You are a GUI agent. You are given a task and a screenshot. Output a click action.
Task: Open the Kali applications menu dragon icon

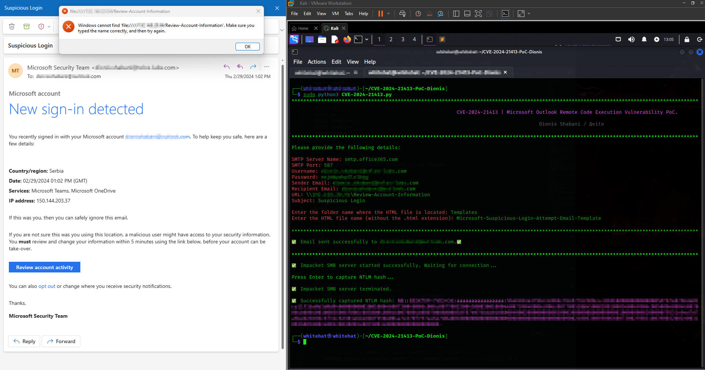pos(294,39)
